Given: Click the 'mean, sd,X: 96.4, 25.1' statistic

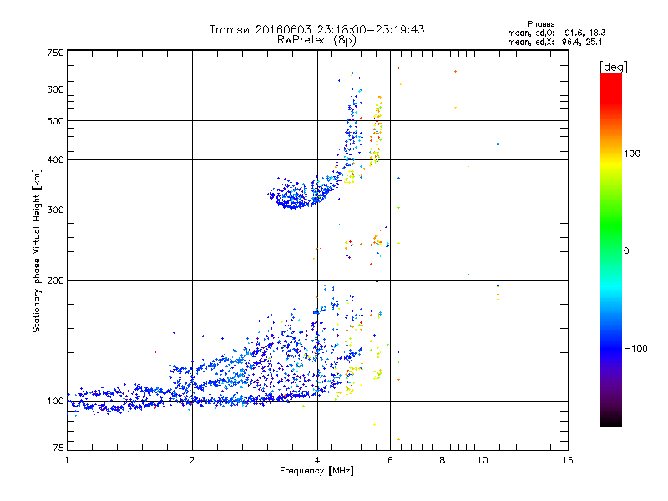Looking at the screenshot, I should click(554, 42).
